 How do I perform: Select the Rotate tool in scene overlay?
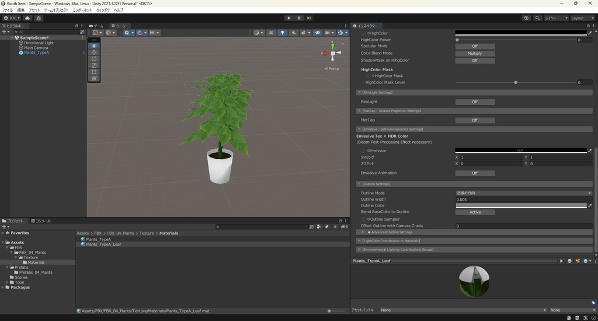94,59
